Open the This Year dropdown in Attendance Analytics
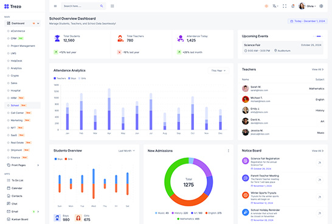The height and width of the screenshot is (224, 332). pyautogui.click(x=218, y=71)
